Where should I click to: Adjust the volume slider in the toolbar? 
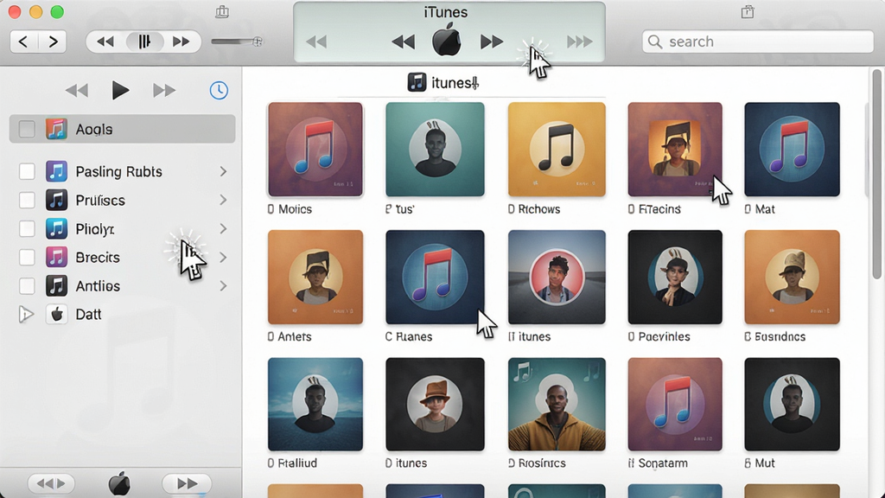click(237, 41)
